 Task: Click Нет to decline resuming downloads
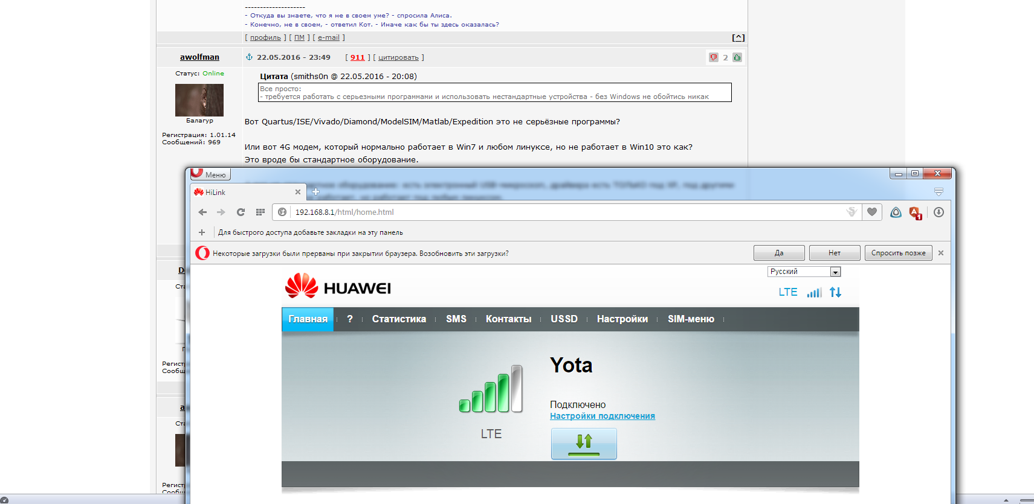point(835,253)
